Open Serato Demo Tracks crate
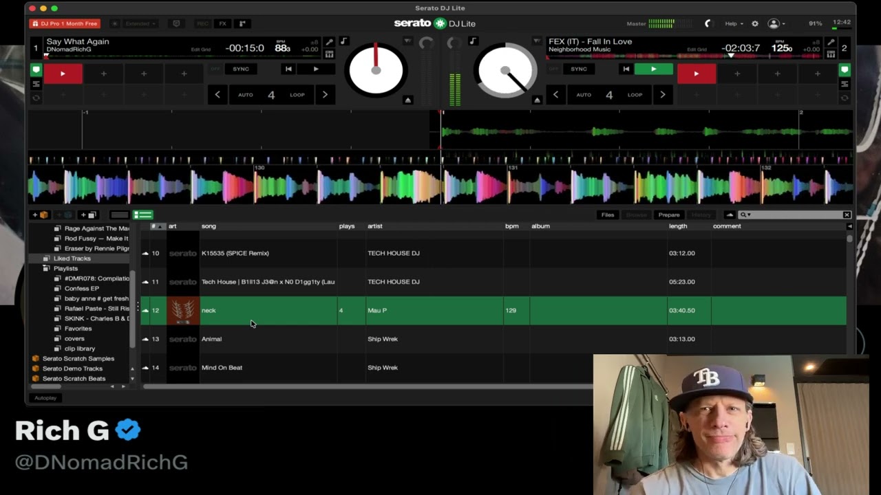The image size is (881, 495). tap(72, 368)
